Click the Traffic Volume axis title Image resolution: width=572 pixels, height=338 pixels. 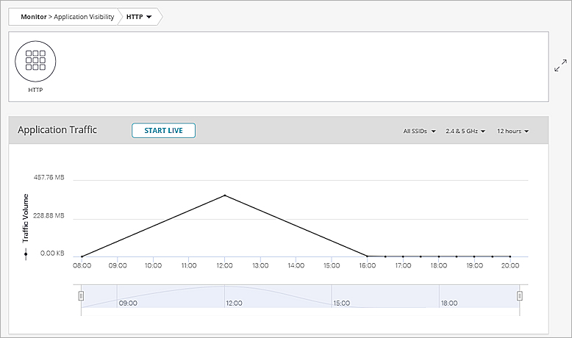coord(26,218)
